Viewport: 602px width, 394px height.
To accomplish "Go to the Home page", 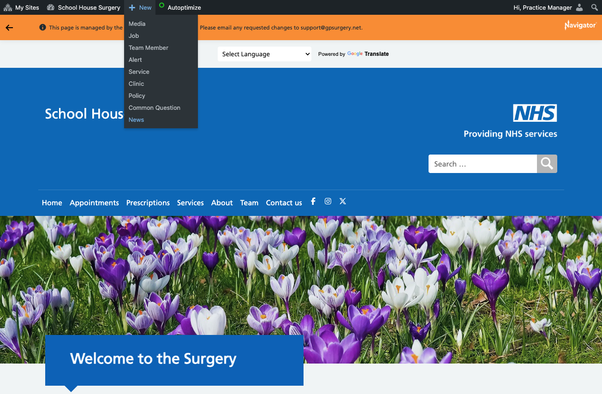I will [52, 203].
